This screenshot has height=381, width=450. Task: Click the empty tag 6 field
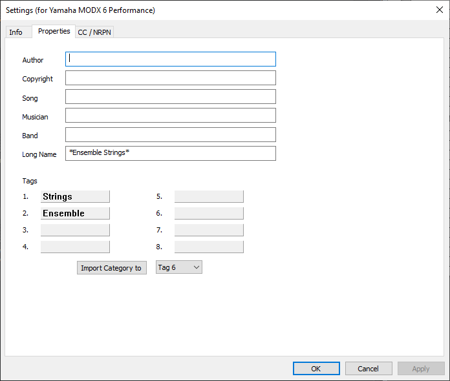pyautogui.click(x=209, y=213)
